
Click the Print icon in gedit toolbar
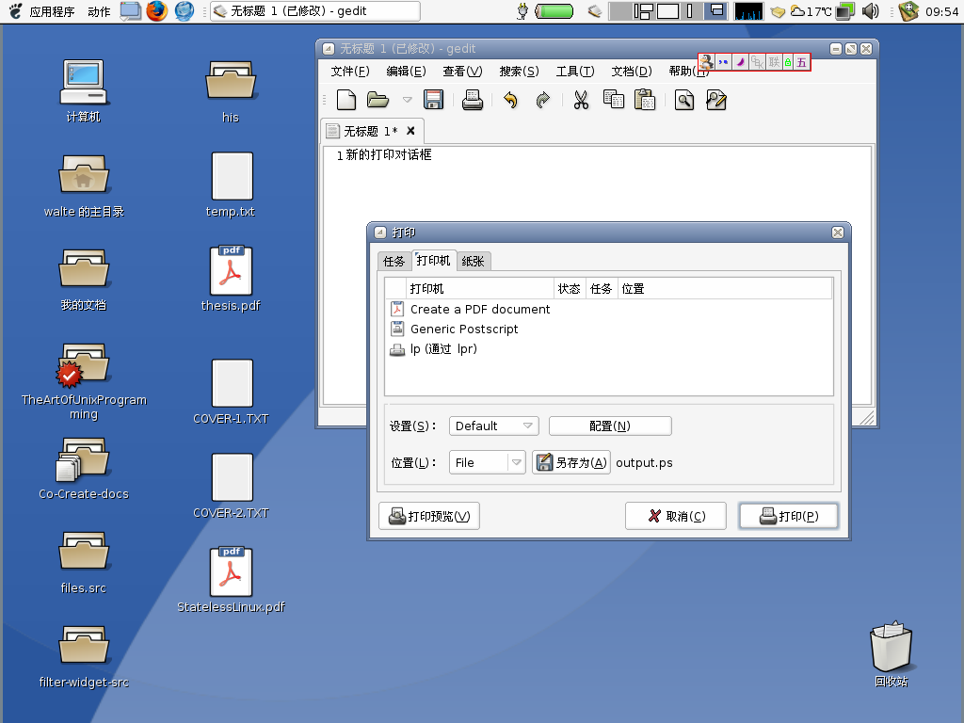tap(473, 101)
